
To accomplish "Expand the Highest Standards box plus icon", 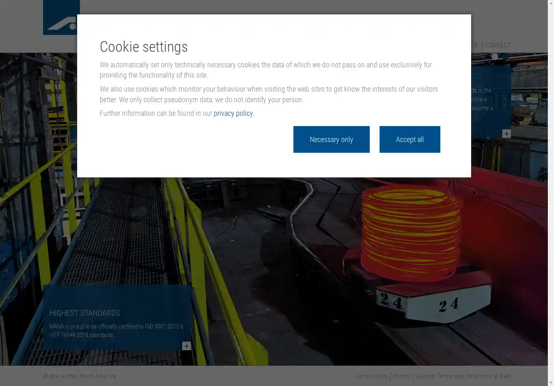I will point(186,346).
